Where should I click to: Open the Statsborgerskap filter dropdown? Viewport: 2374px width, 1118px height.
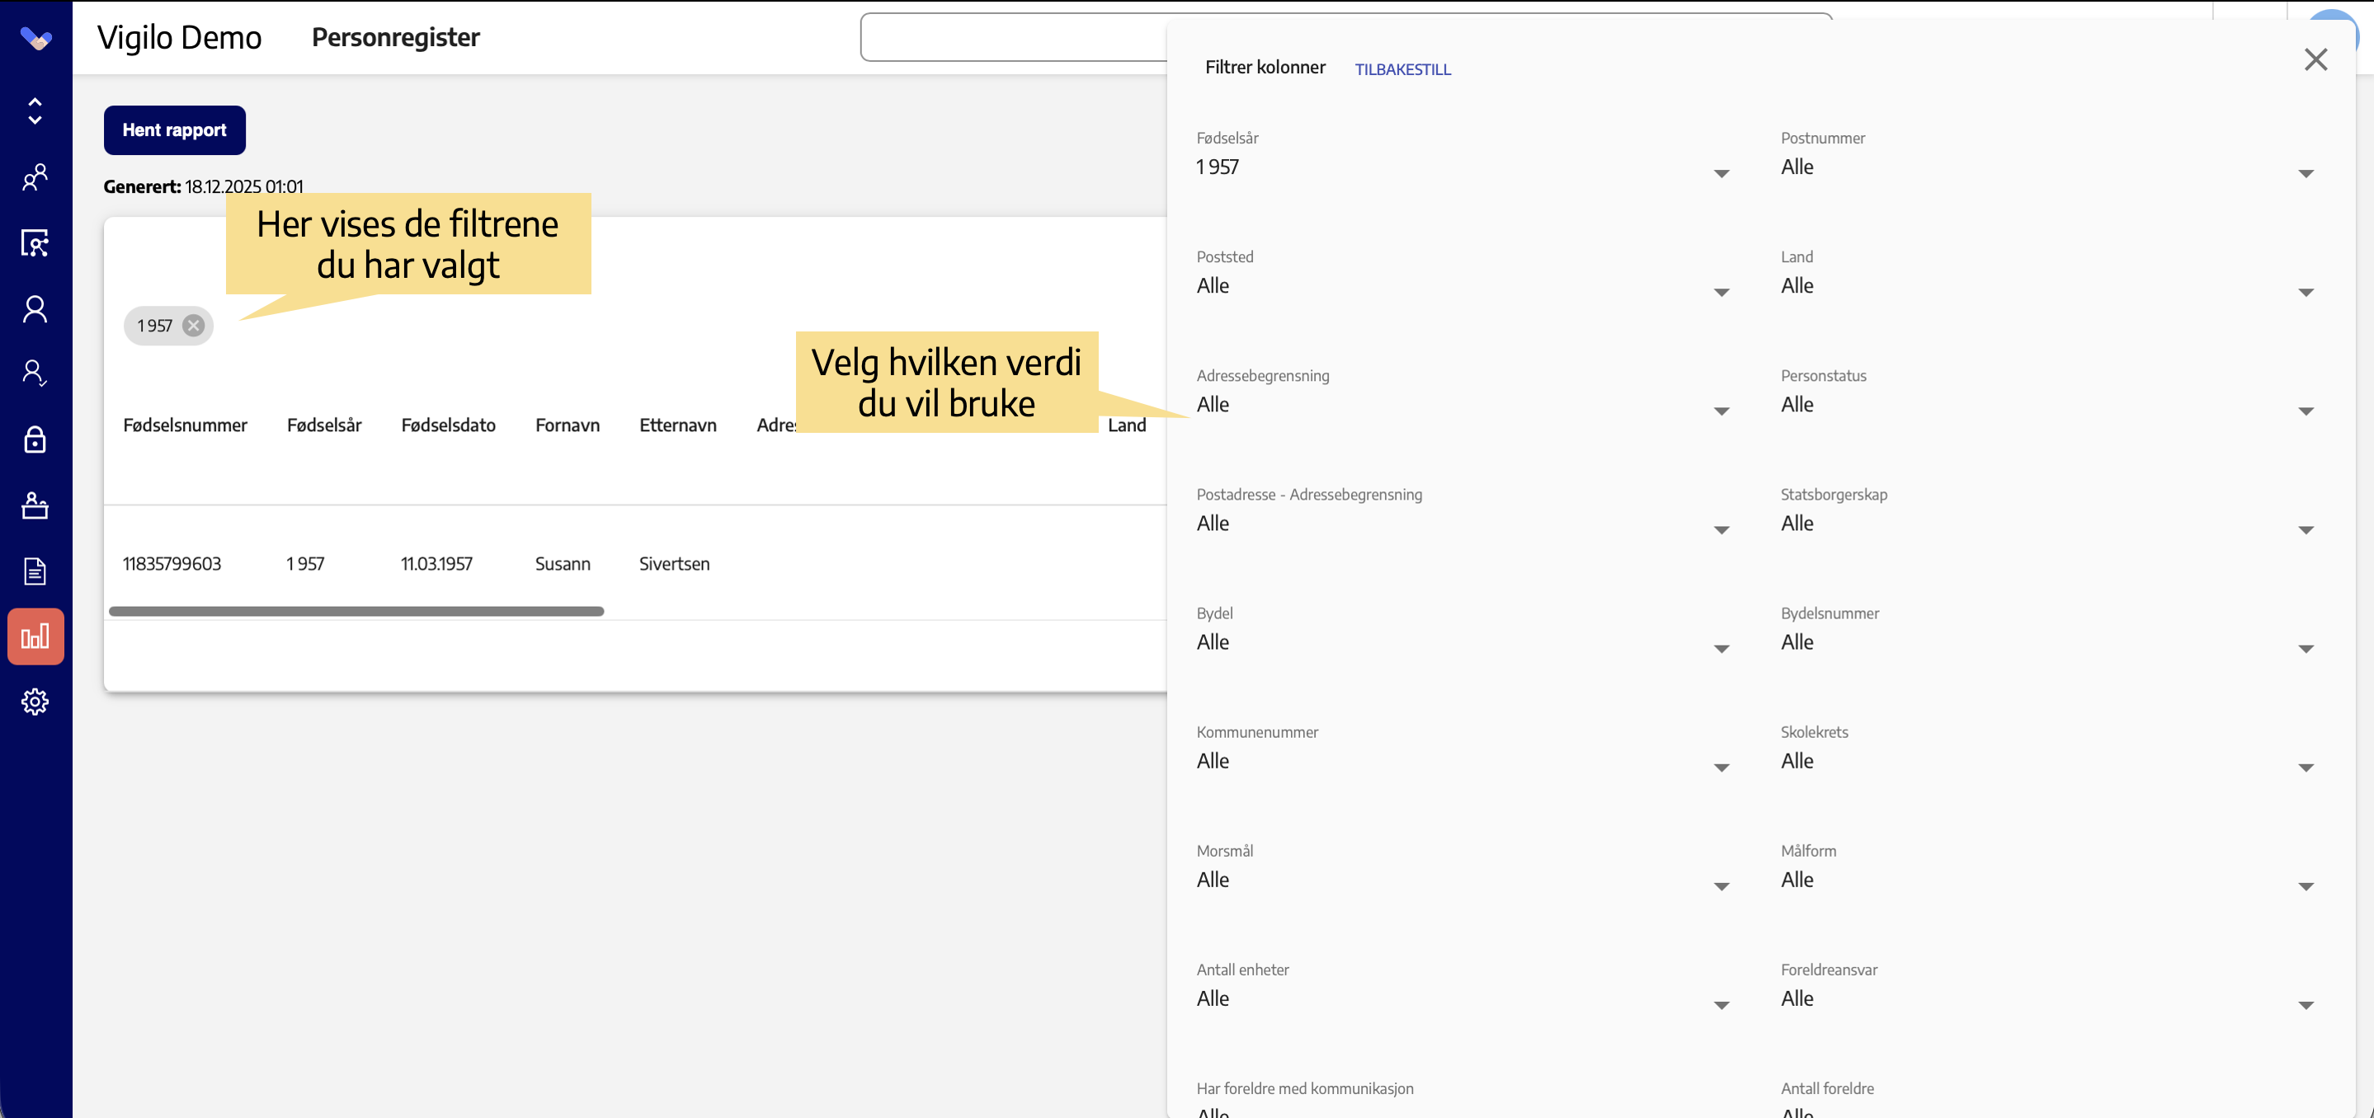2047,524
